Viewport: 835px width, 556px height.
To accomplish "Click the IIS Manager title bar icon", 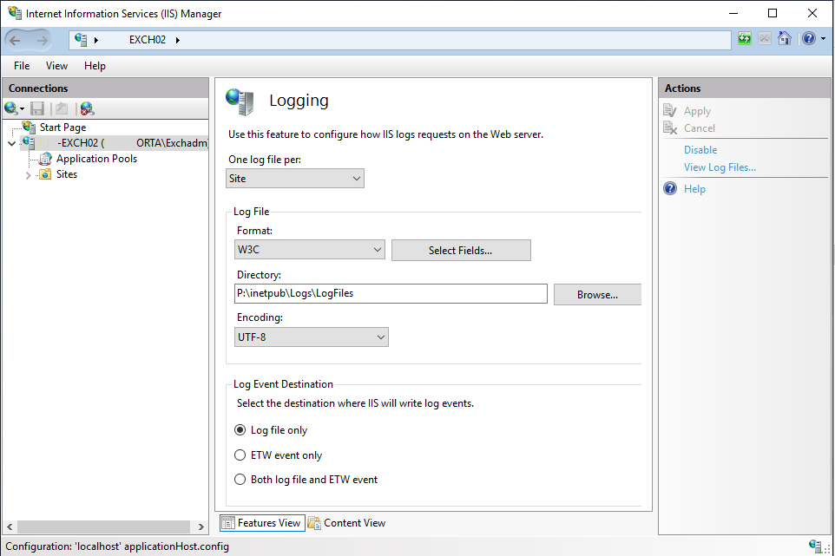I will click(15, 13).
